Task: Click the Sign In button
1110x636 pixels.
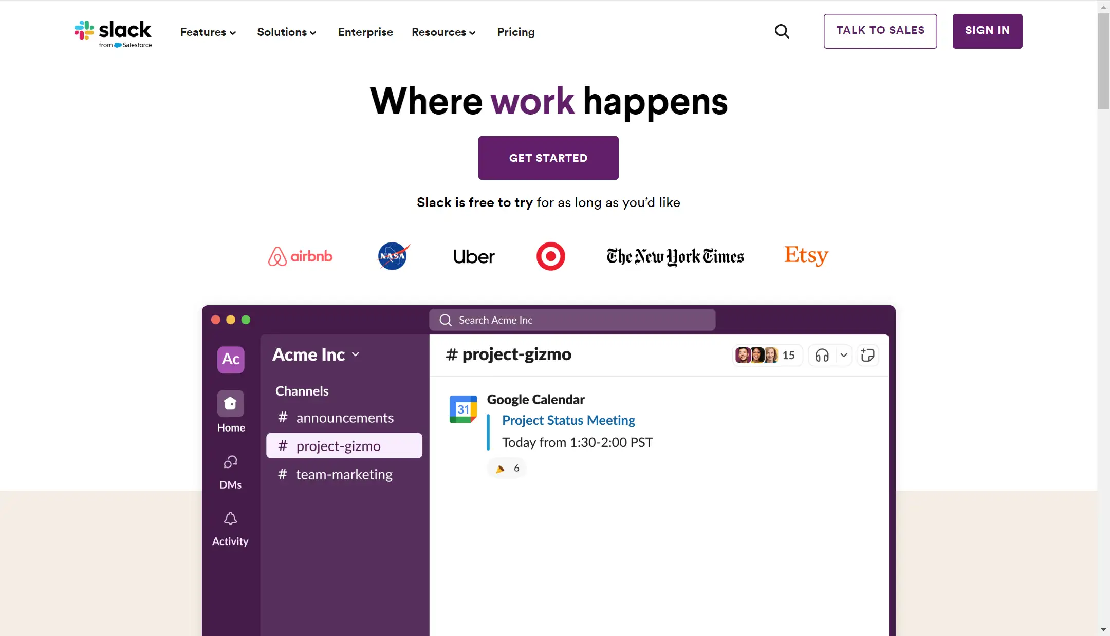Action: (987, 31)
